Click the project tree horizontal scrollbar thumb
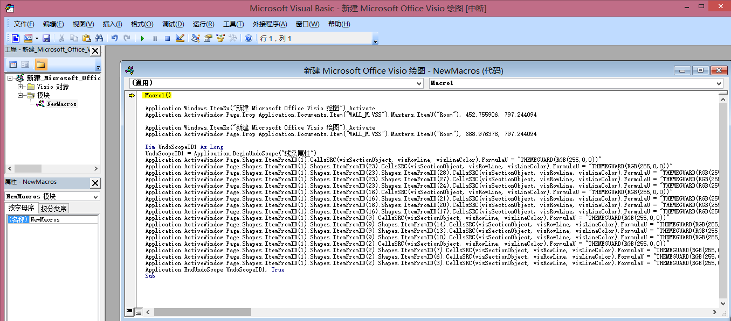This screenshot has height=321, width=731. click(28, 169)
